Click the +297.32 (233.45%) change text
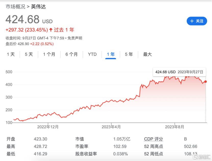Screen dimensions: 212x161 tap(27, 30)
